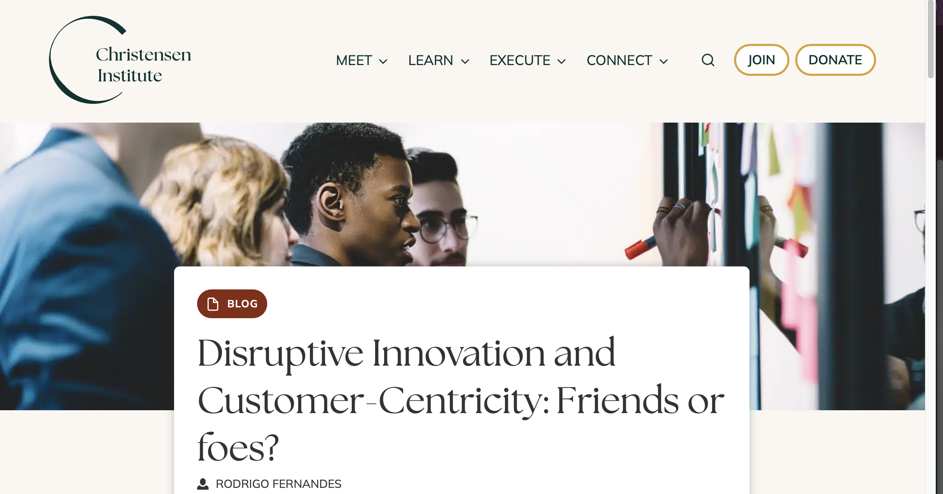Click the Christensen Institute wordmark text

pyautogui.click(x=143, y=65)
